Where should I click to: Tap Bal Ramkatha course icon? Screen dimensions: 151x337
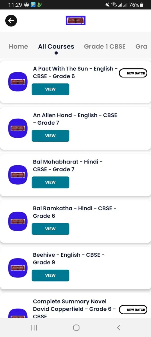tap(18, 221)
